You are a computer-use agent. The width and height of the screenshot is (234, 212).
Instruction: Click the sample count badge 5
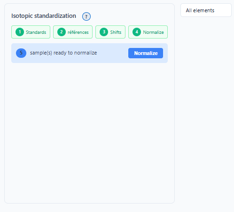21,53
